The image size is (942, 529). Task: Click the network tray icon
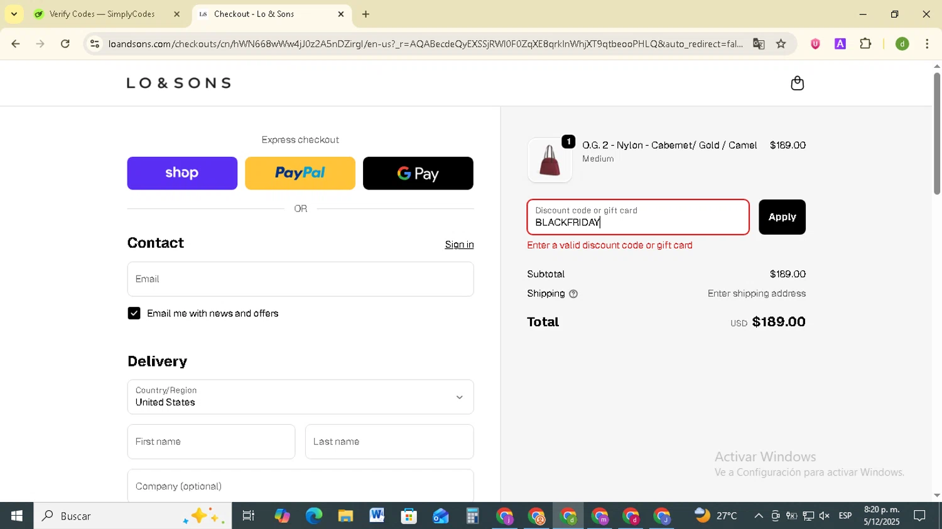(x=808, y=516)
